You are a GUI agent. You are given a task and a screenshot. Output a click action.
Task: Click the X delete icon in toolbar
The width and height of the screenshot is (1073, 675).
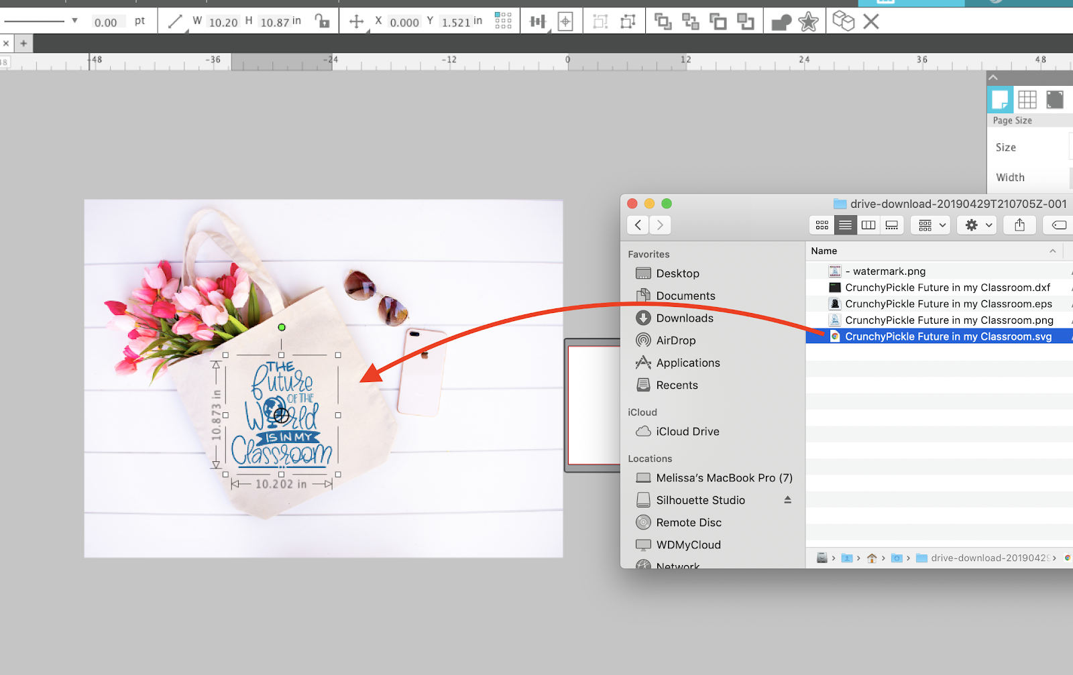[x=871, y=21]
